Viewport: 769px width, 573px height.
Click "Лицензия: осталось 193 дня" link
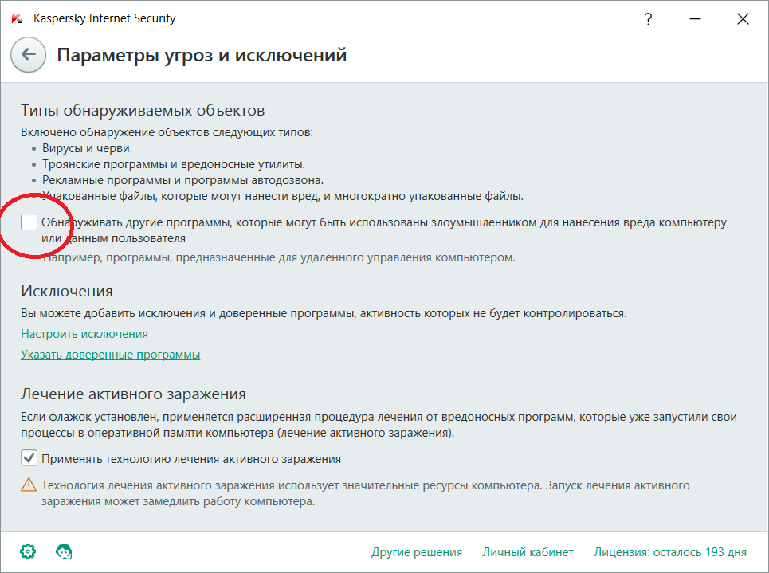670,552
